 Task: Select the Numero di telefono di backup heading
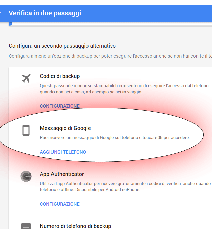coord(75,226)
